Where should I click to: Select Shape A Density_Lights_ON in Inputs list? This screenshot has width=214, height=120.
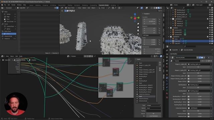[146, 70]
